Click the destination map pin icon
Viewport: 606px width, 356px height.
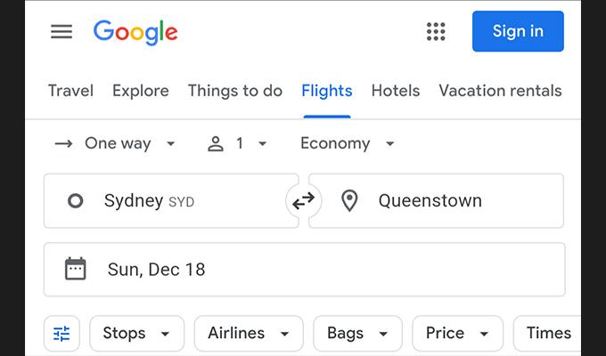tap(349, 201)
